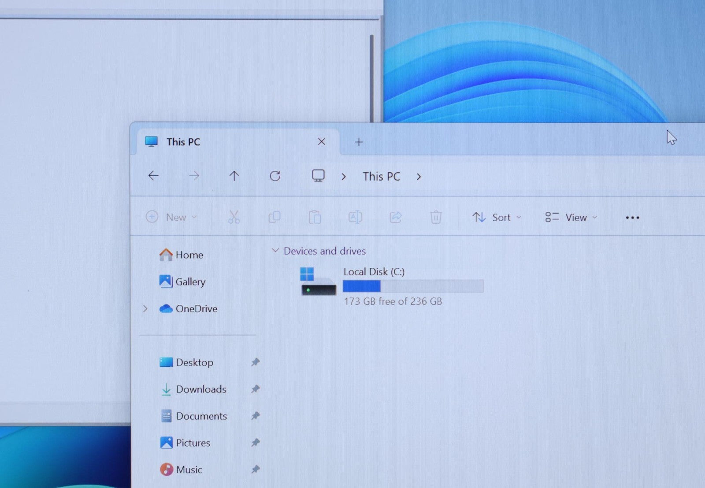Select the Local Disk (C:) drive icon

[x=318, y=281]
